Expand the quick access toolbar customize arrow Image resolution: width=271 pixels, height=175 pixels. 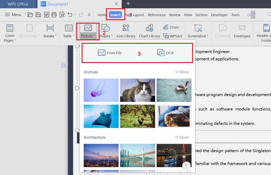click(89, 15)
